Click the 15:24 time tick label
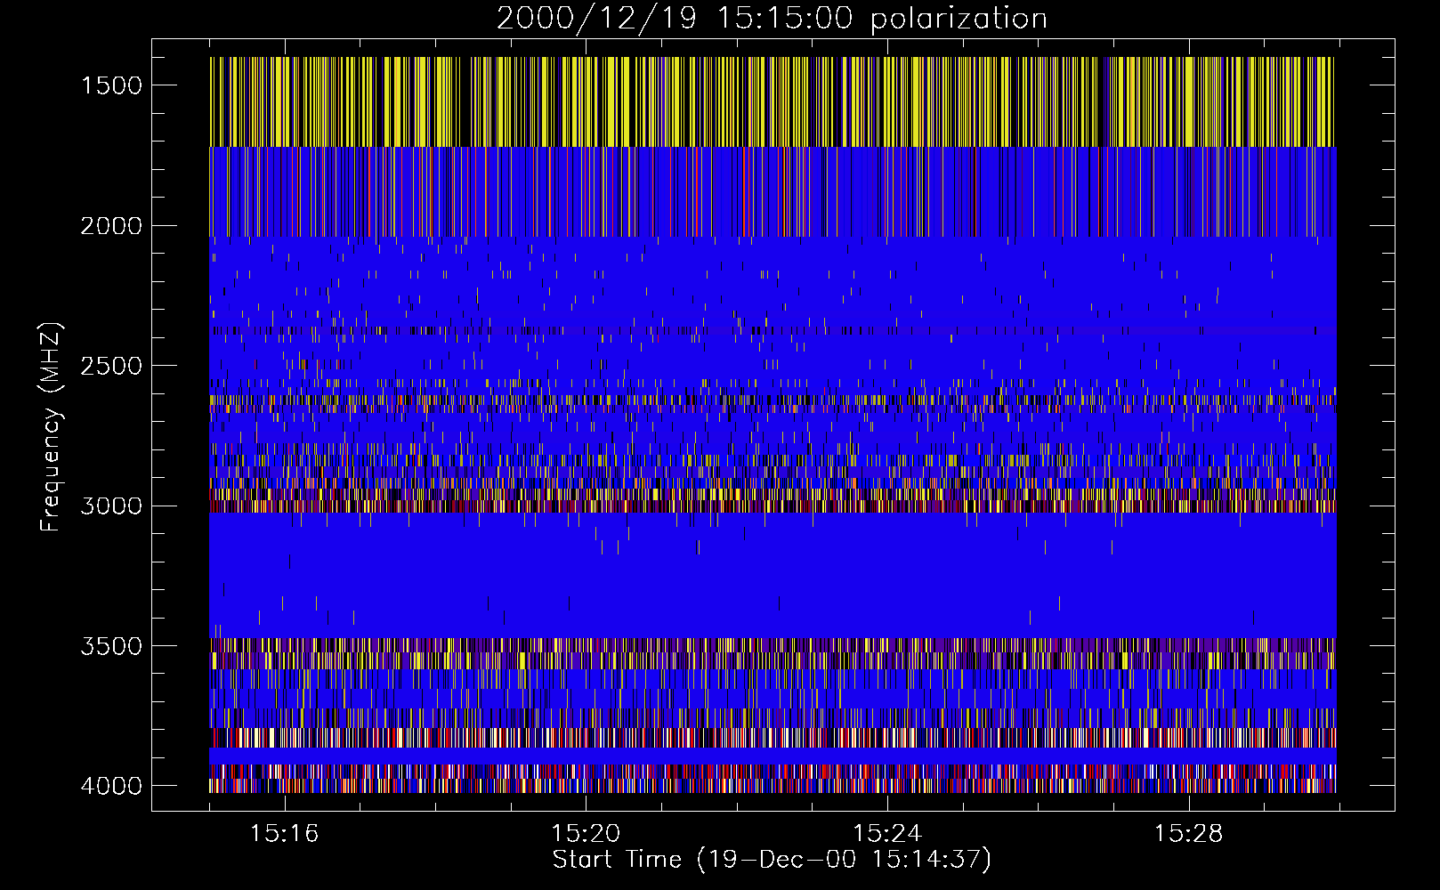1440x890 pixels. pos(887,834)
